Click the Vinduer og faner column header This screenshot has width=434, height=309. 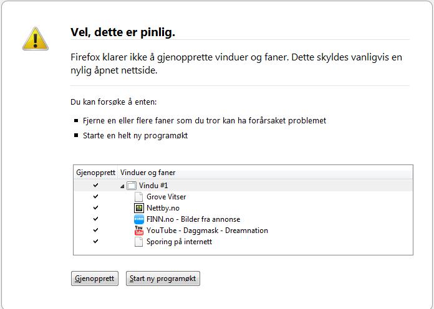265,173
